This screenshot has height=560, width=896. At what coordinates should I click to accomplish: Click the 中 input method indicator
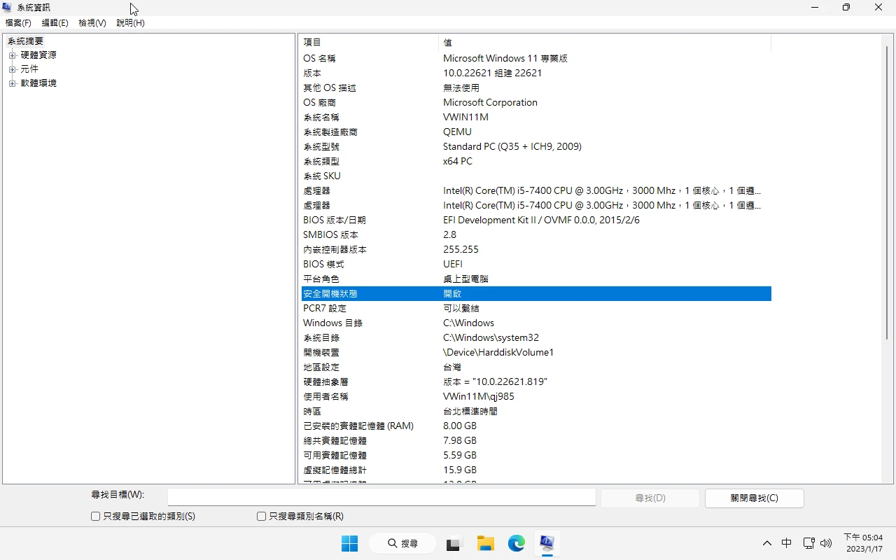coord(787,543)
